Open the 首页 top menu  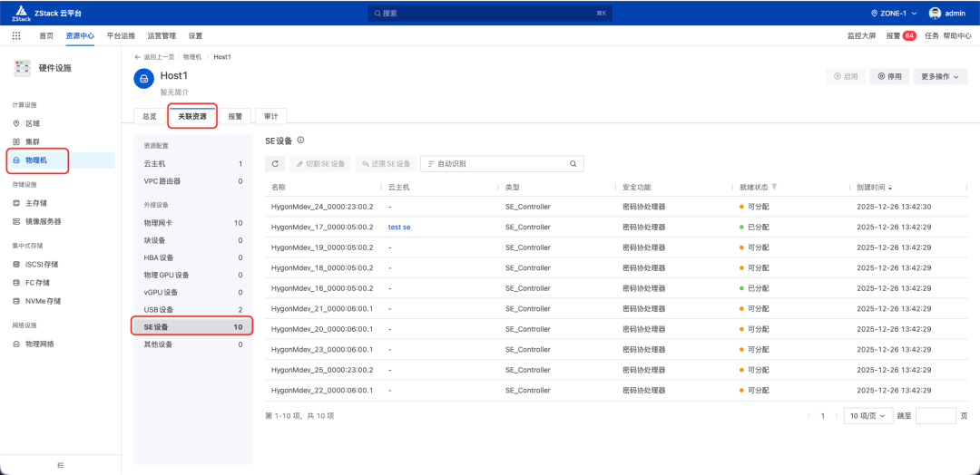(x=46, y=36)
